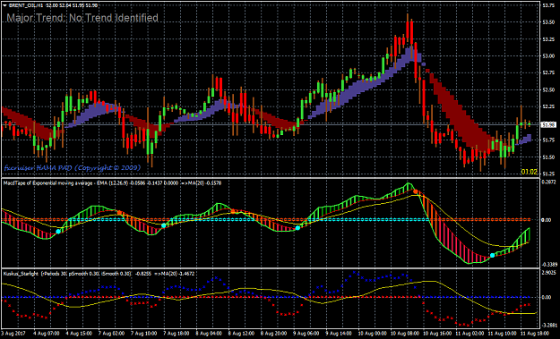Click the '7 Aug 10:00' time axis label

[143, 334]
